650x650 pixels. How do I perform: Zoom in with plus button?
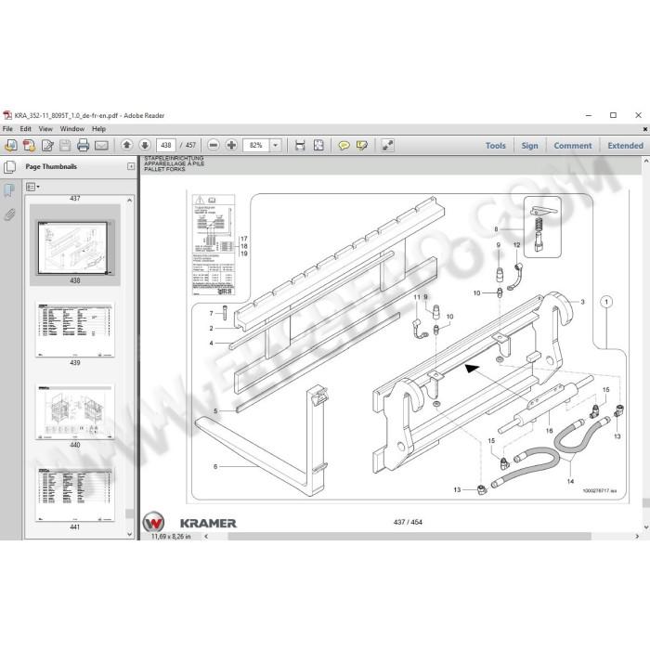[231, 145]
